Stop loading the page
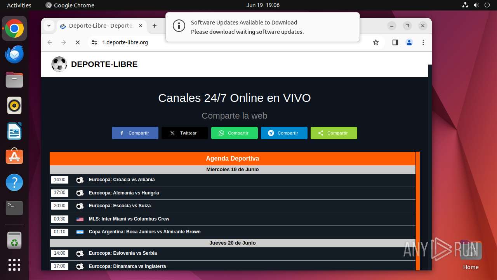The image size is (497, 280). pyautogui.click(x=78, y=42)
